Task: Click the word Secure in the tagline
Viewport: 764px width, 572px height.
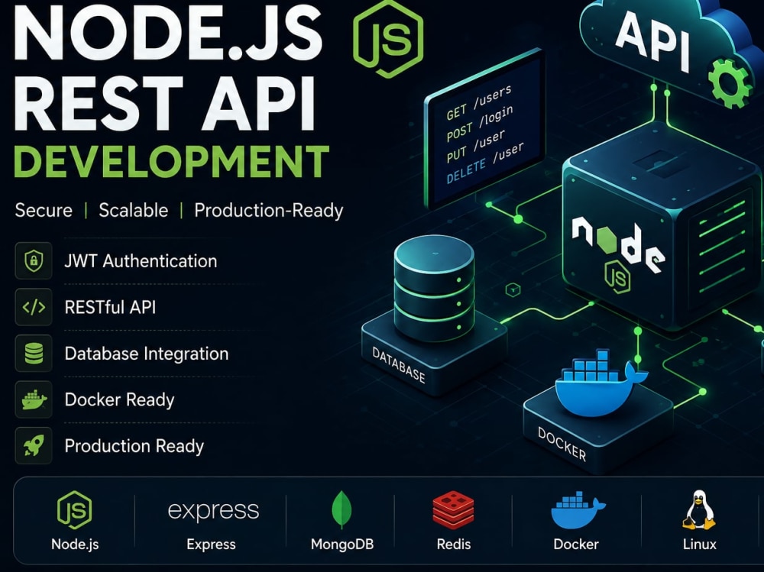Action: (44, 211)
